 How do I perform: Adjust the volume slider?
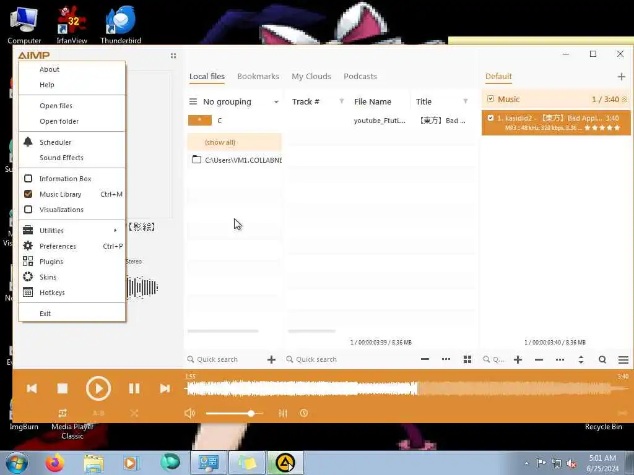pos(235,413)
